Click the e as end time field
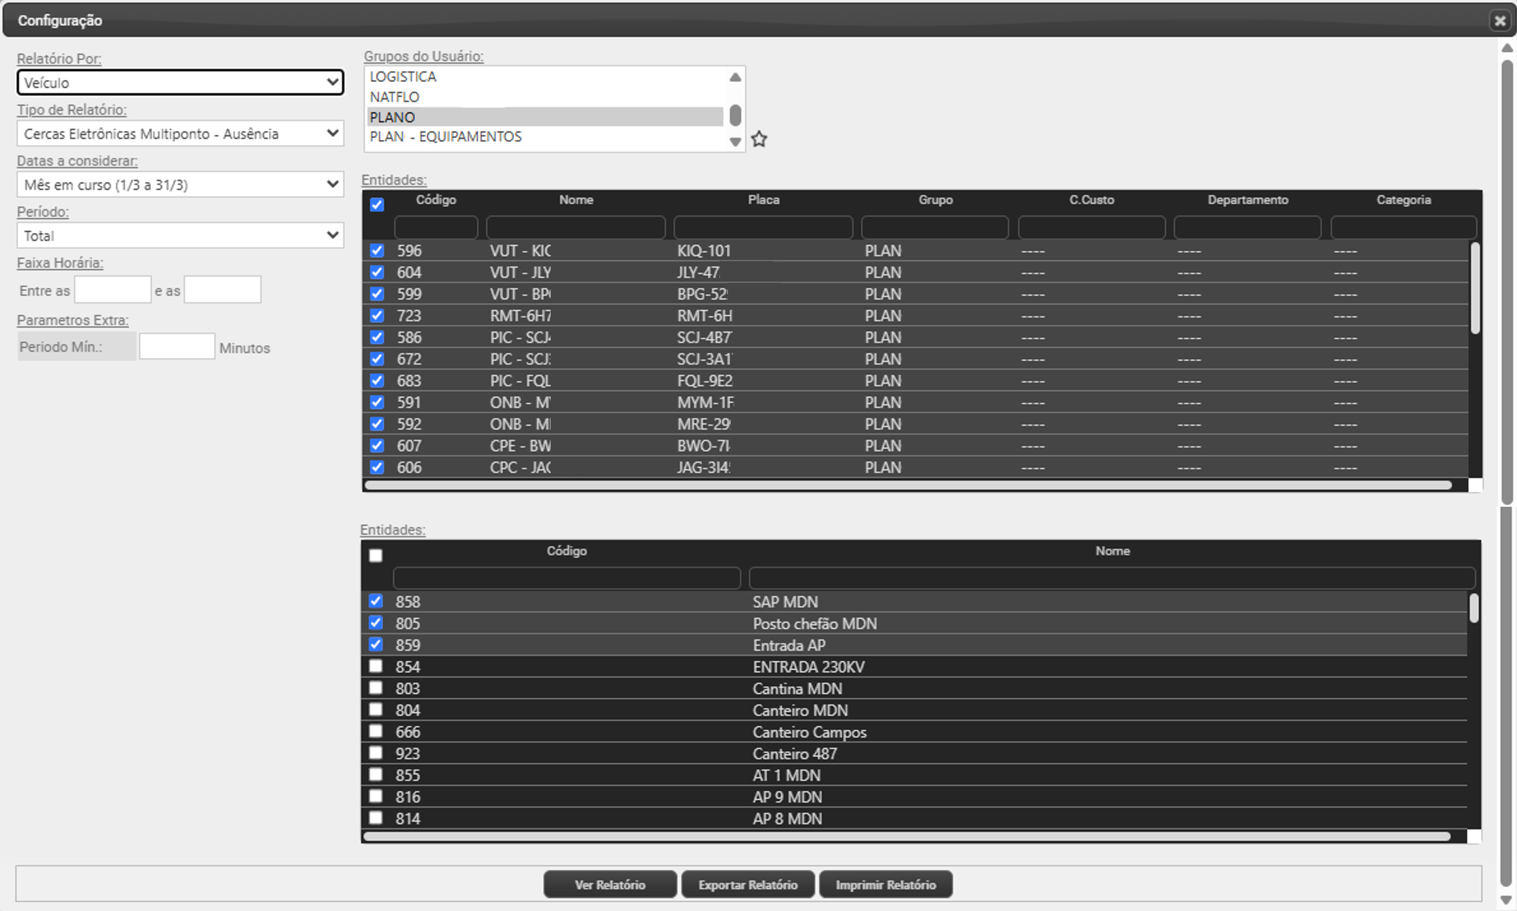1517x911 pixels. tap(222, 289)
